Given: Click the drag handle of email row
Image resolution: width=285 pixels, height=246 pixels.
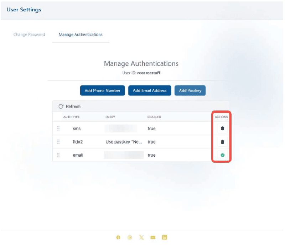Looking at the screenshot, I should coord(58,155).
